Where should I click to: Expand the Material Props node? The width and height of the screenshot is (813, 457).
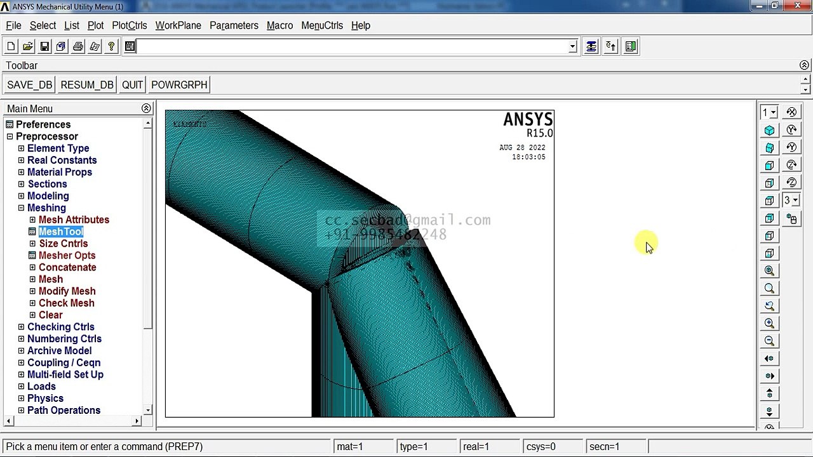pyautogui.click(x=21, y=172)
